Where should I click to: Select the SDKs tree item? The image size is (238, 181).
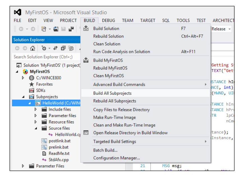41,90
